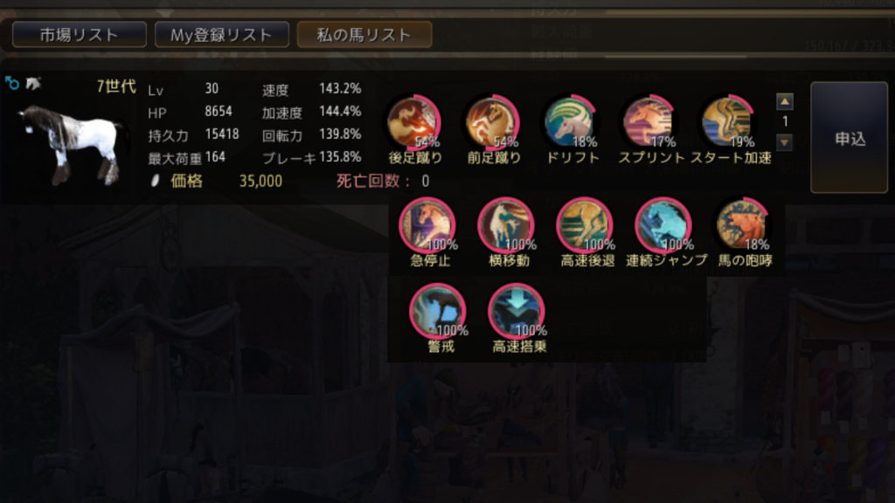The width and height of the screenshot is (895, 503).
Task: Select the 7th generation horse thumbnail
Action: [x=72, y=144]
